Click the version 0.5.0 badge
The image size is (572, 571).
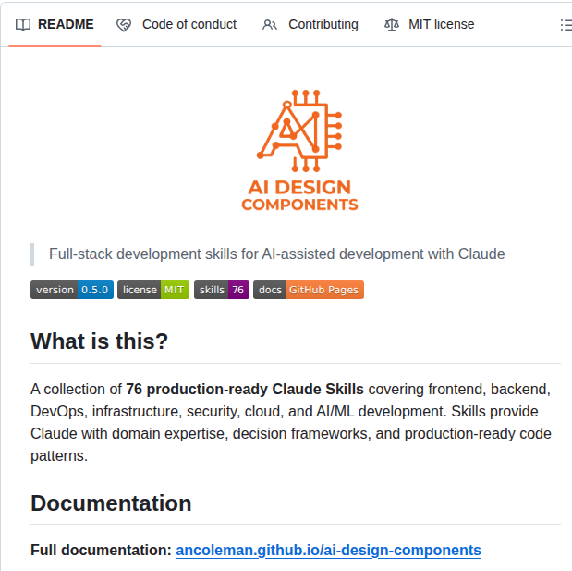click(x=72, y=290)
